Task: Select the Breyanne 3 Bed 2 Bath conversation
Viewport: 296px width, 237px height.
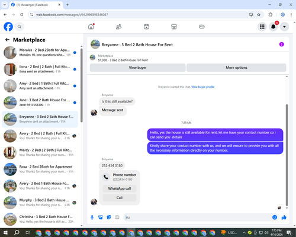Action: pos(40,119)
